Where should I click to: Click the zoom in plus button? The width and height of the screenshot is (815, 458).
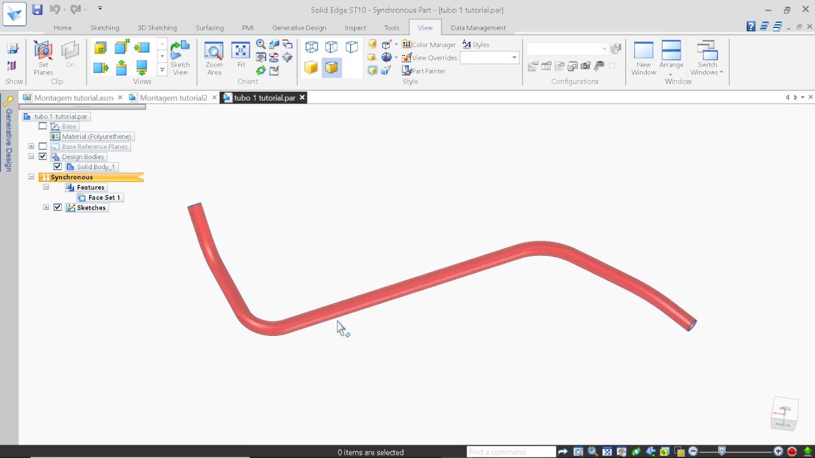778,452
